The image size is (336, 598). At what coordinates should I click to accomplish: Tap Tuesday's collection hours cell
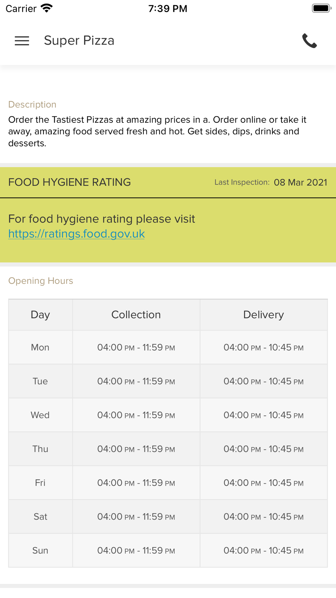(136, 381)
